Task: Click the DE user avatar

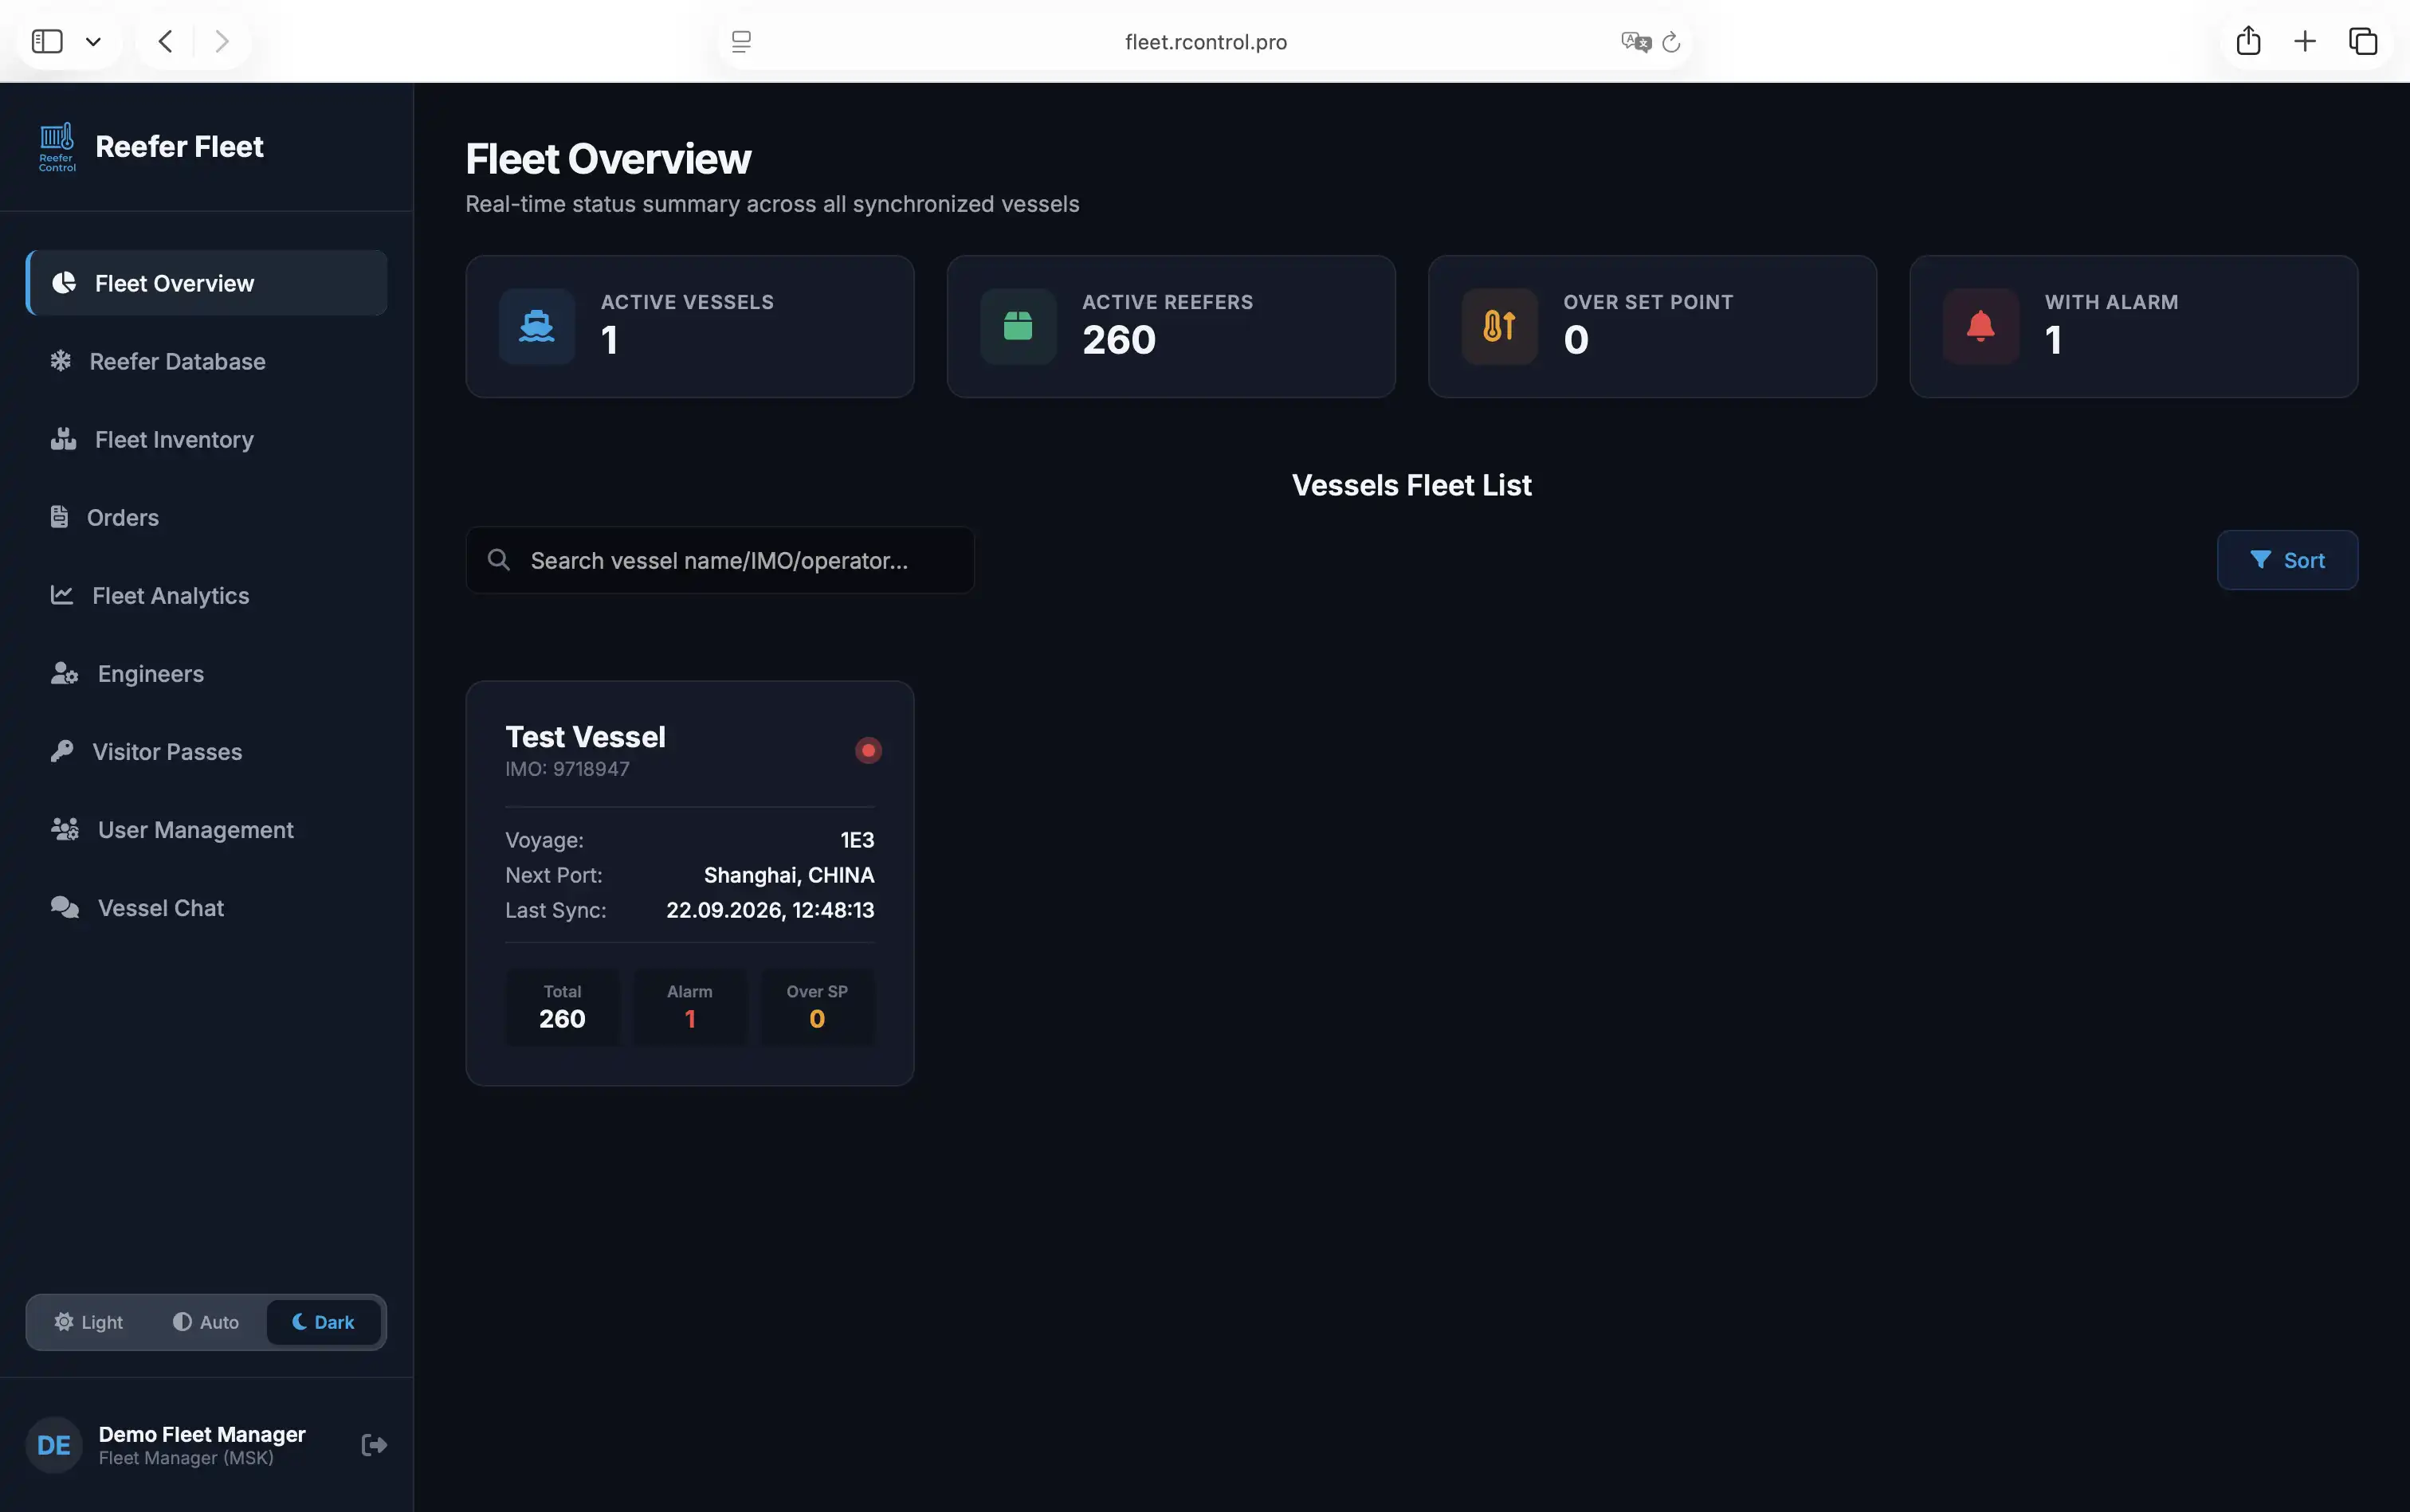Action: pyautogui.click(x=54, y=1445)
